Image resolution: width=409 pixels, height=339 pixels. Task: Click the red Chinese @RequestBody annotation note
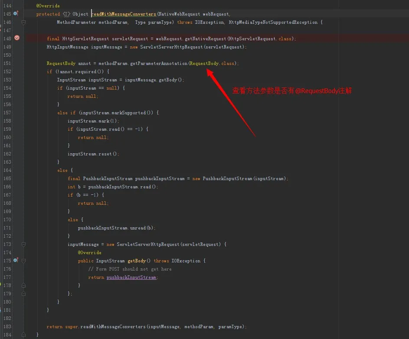(x=291, y=91)
